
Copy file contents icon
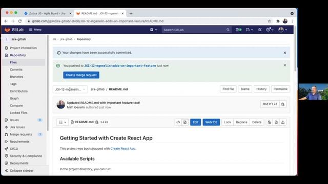269,122
